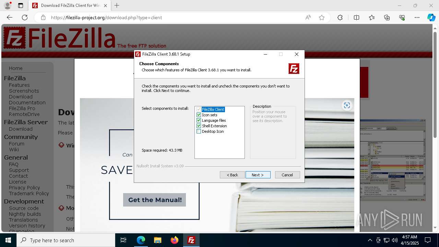Open Microsoft Edge from the taskbar
Image resolution: width=439 pixels, height=247 pixels.
[x=141, y=240]
